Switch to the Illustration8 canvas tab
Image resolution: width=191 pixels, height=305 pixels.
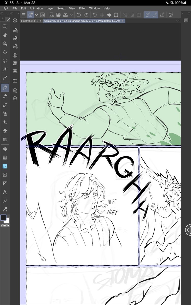tap(31, 21)
